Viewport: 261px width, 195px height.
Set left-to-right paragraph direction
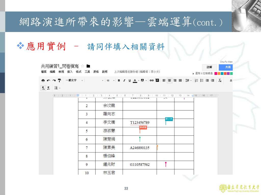[x=43, y=88]
